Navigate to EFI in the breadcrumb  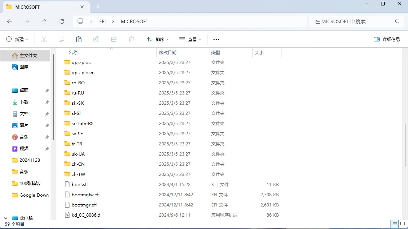click(x=102, y=21)
